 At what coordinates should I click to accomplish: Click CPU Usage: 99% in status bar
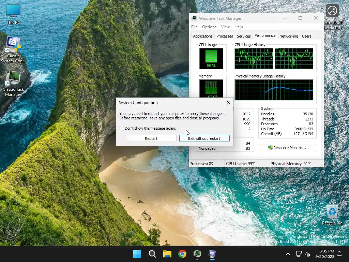[241, 163]
